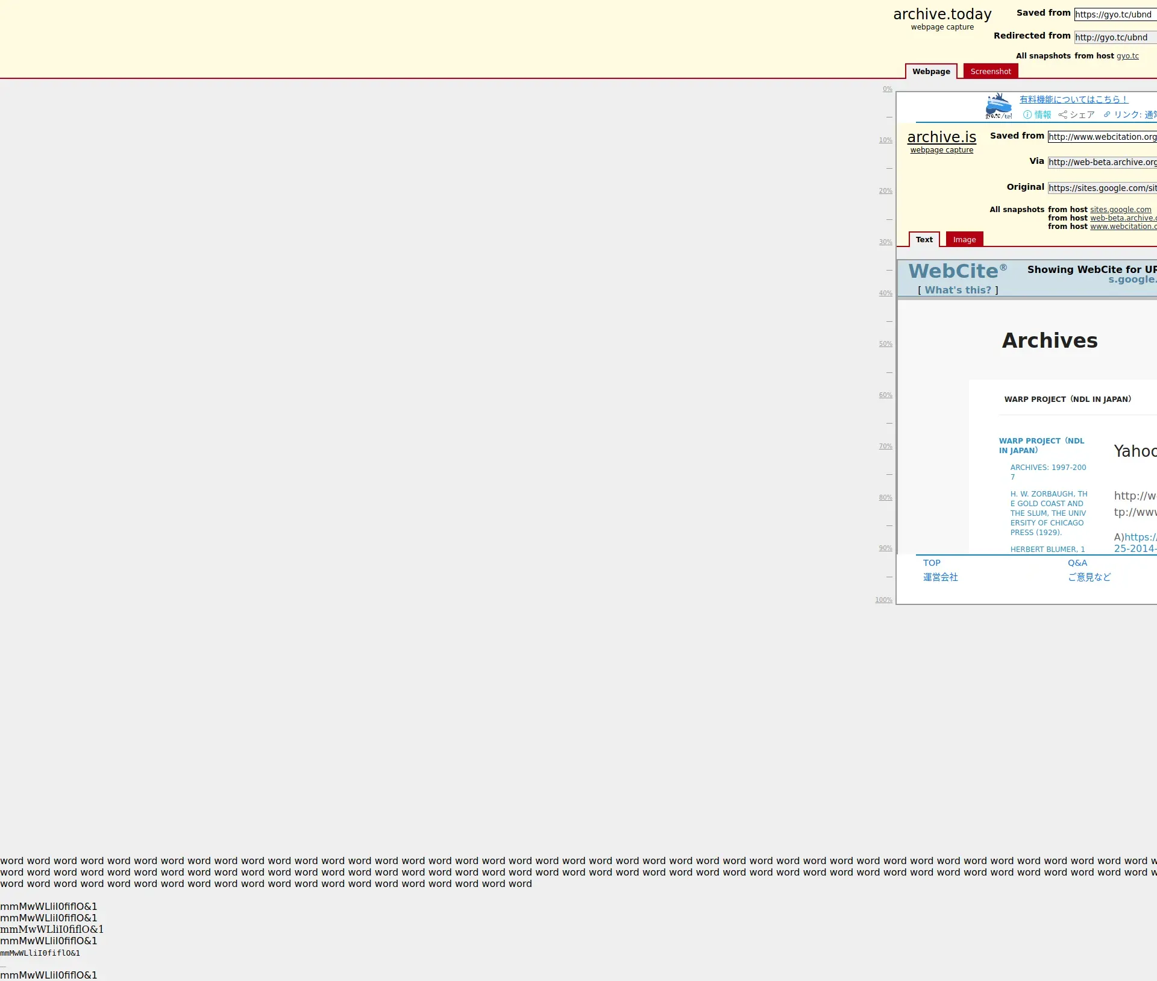Click the 0% page position marker
1157x981 pixels.
coord(887,89)
